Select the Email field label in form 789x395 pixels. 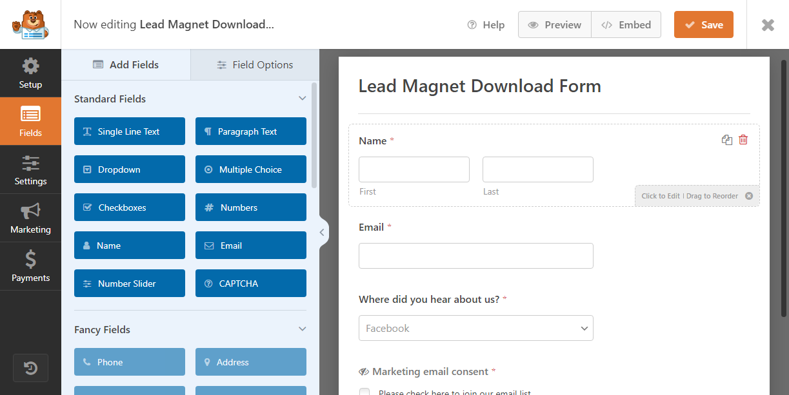click(372, 227)
